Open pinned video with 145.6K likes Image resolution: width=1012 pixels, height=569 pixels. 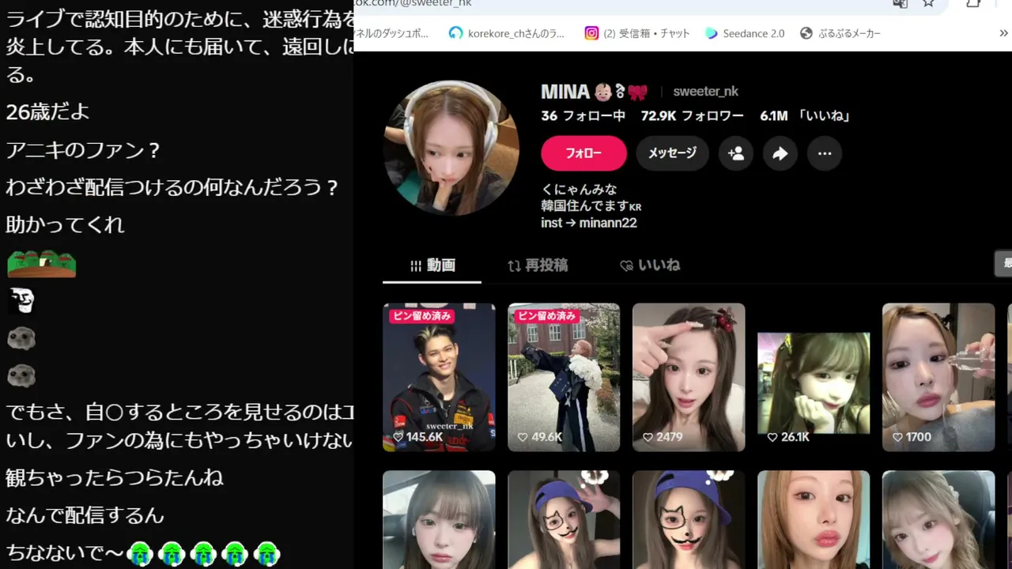tap(439, 377)
